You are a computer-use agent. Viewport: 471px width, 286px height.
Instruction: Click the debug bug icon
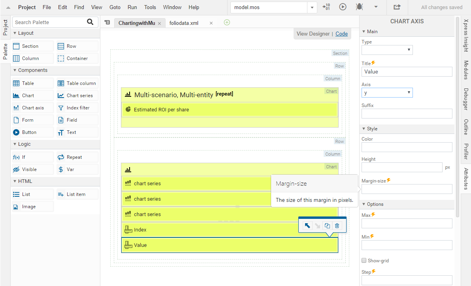[x=359, y=7]
